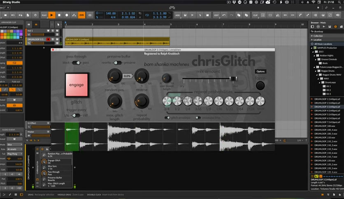Collapse the Arabian Nights folder

314,56
